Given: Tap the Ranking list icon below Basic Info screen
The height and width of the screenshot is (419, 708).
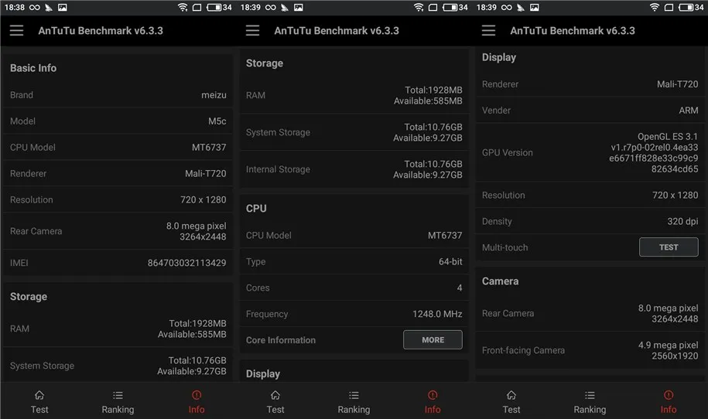Looking at the screenshot, I should [118, 395].
